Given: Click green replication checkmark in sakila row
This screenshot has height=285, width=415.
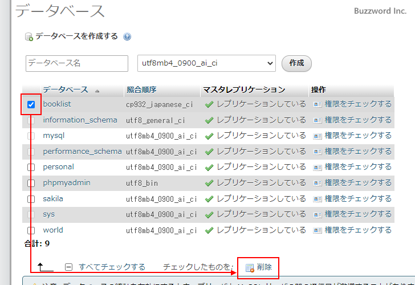Looking at the screenshot, I should pyautogui.click(x=209, y=199).
